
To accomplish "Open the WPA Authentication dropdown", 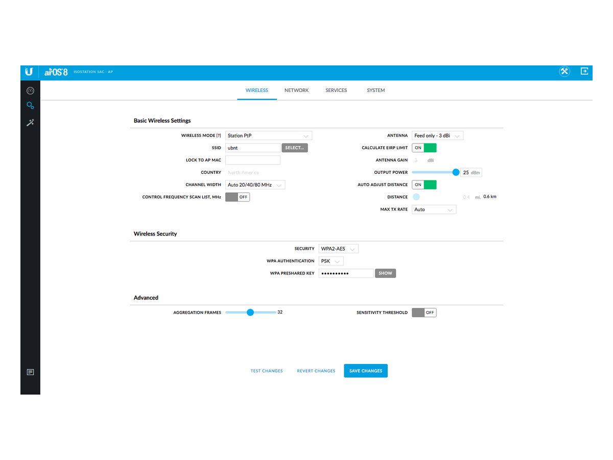I will click(x=331, y=261).
